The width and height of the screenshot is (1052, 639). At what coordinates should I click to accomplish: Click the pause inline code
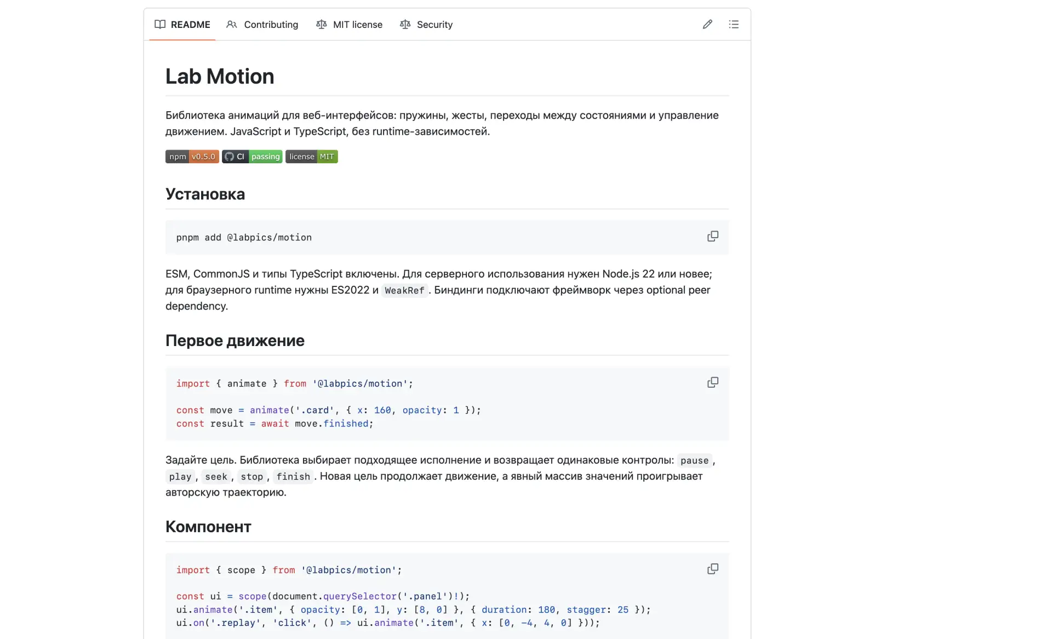694,460
